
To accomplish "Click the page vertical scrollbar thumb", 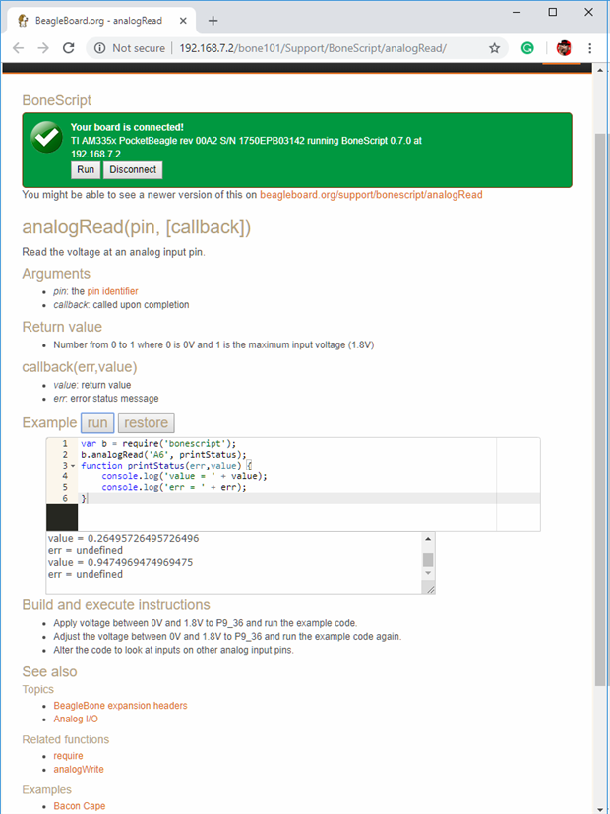I will point(600,410).
